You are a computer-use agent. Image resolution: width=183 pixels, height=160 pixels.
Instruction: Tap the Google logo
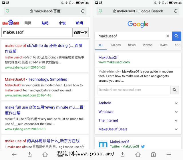point(138,24)
